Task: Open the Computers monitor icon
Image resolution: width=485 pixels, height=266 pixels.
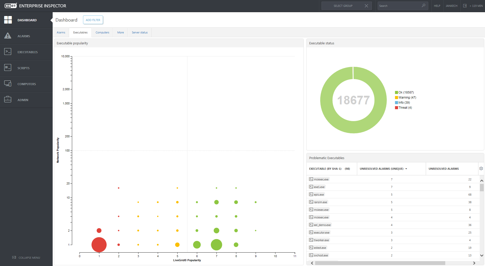Action: point(8,84)
